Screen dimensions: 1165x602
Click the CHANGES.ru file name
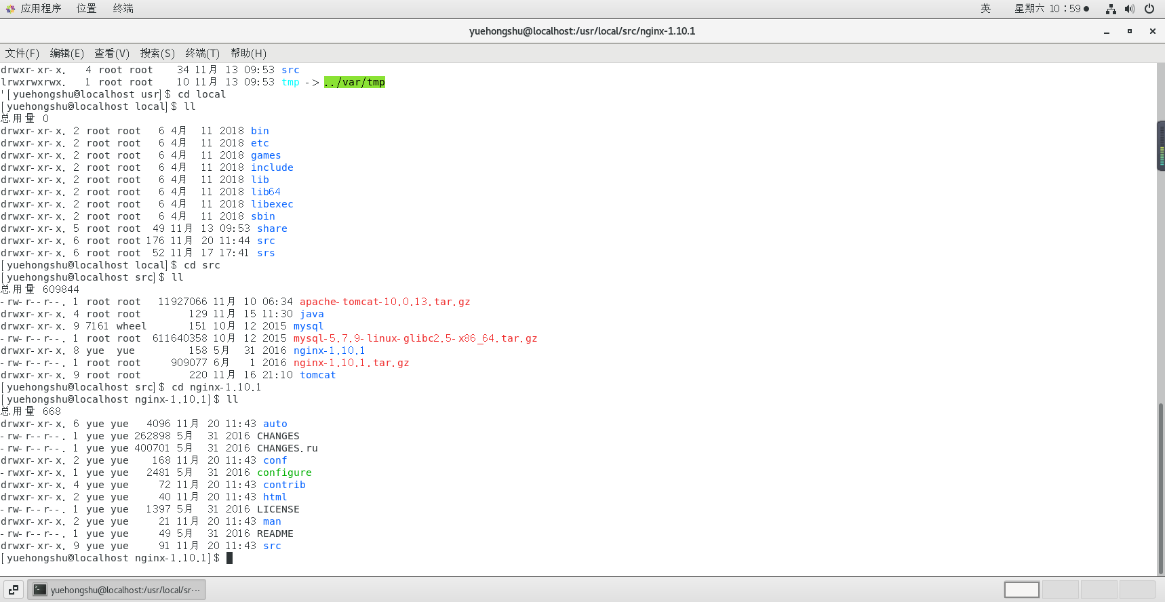pos(287,448)
